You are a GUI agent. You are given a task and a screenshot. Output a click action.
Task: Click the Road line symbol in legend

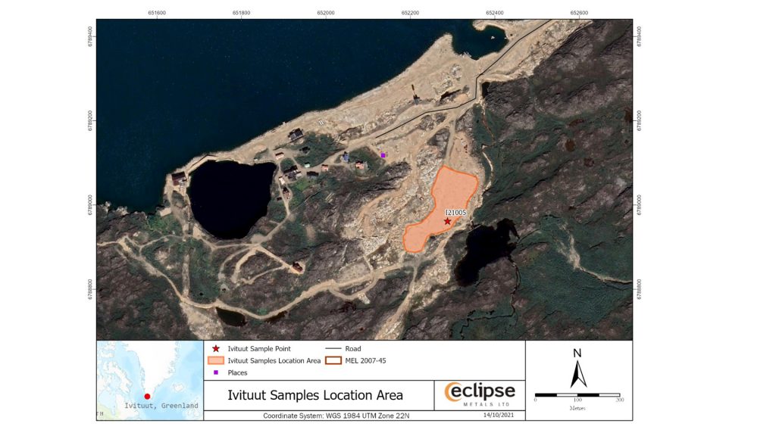click(x=333, y=348)
